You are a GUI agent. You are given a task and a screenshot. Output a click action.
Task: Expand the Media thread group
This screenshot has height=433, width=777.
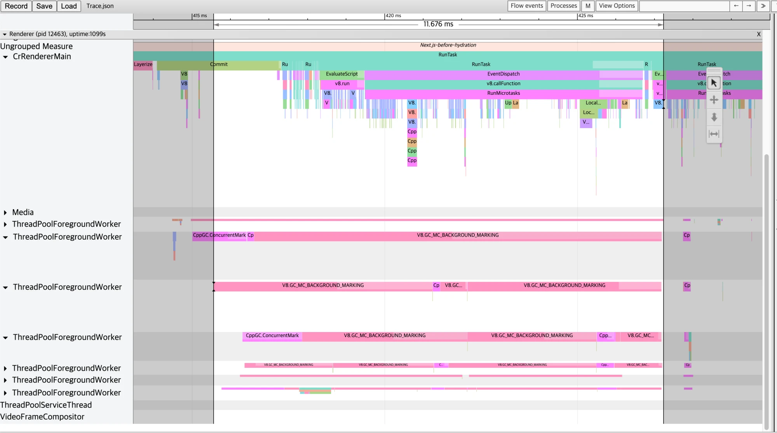click(x=6, y=212)
